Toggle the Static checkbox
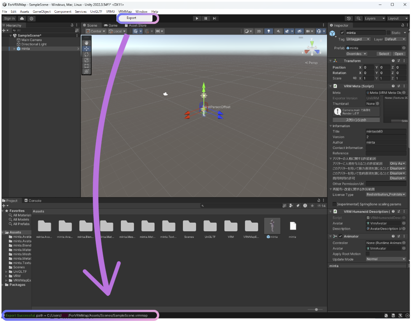This screenshot has width=411, height=321. (388, 33)
